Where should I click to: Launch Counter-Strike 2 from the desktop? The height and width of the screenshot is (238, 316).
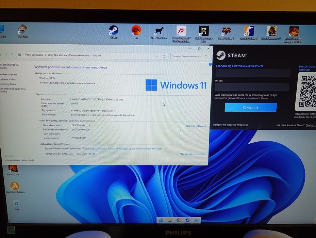click(x=249, y=33)
